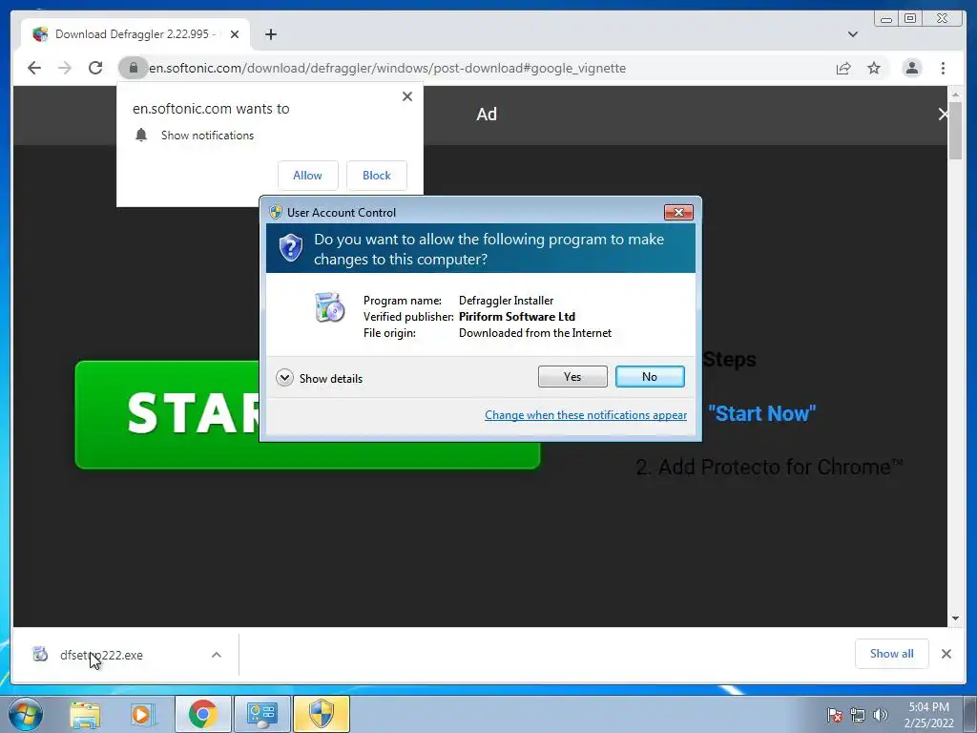Click Defraggler Installer program icon
The height and width of the screenshot is (733, 977).
[329, 306]
